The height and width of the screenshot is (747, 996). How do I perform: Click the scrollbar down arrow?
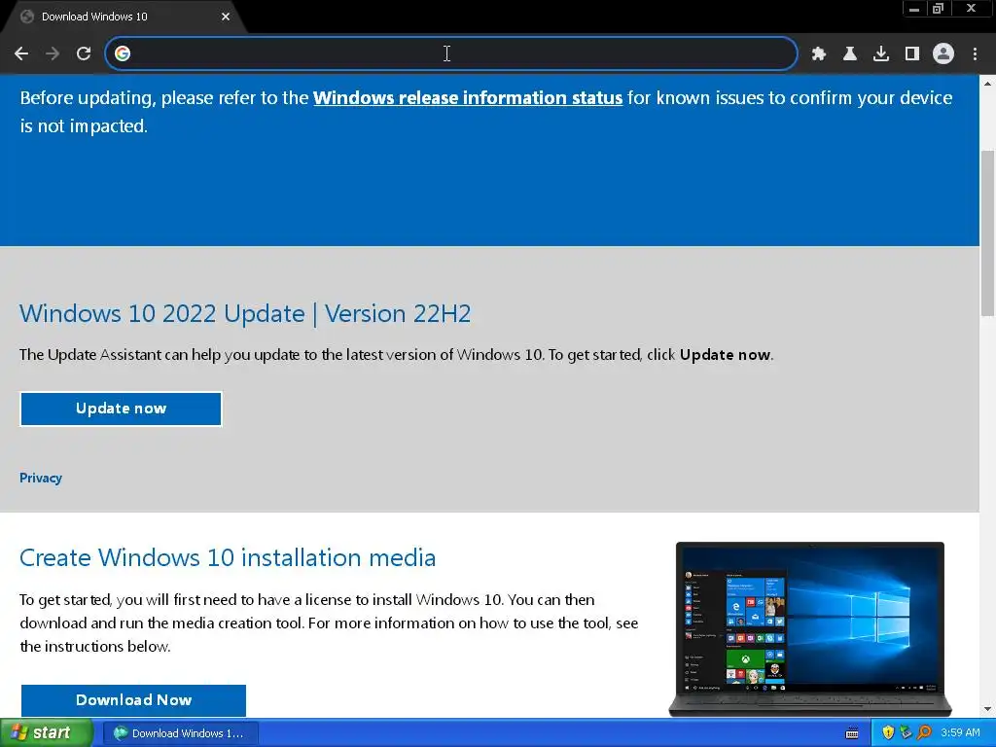(x=987, y=709)
